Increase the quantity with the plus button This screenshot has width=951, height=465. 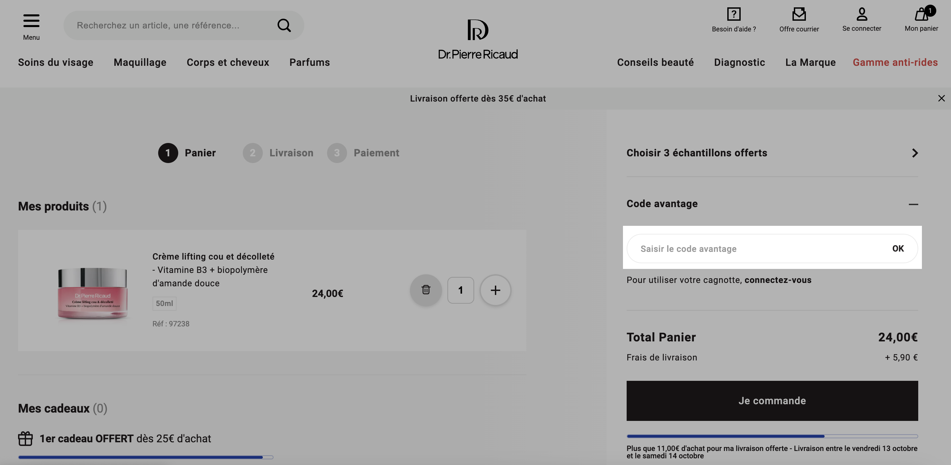[x=496, y=290]
